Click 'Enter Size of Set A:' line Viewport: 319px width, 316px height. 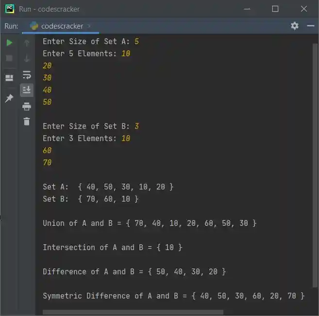click(x=91, y=41)
